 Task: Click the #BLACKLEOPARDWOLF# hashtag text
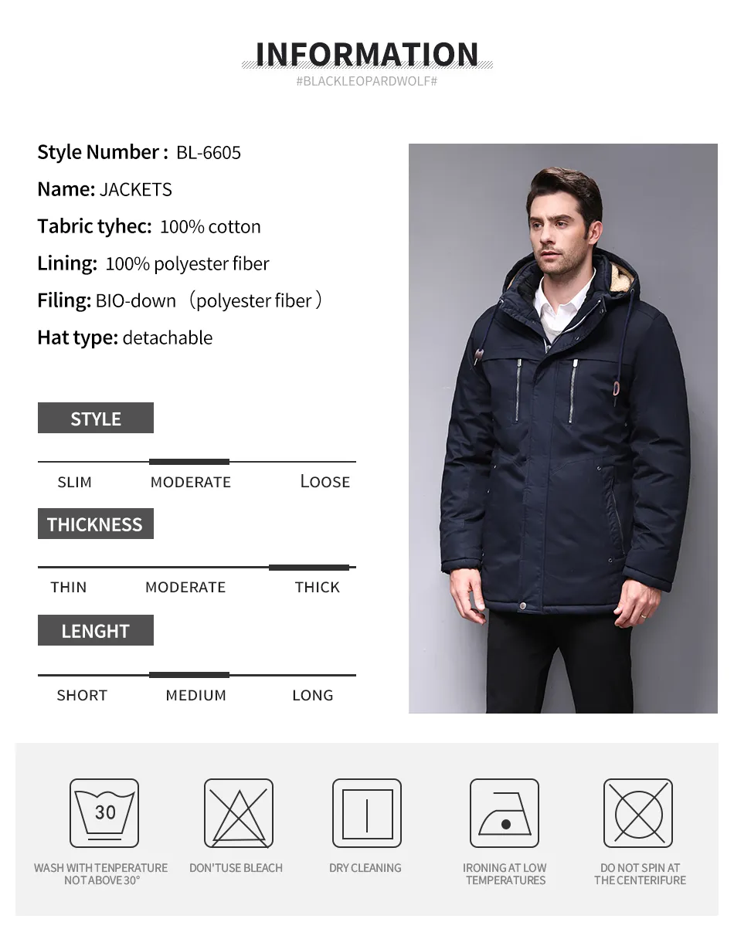367,81
